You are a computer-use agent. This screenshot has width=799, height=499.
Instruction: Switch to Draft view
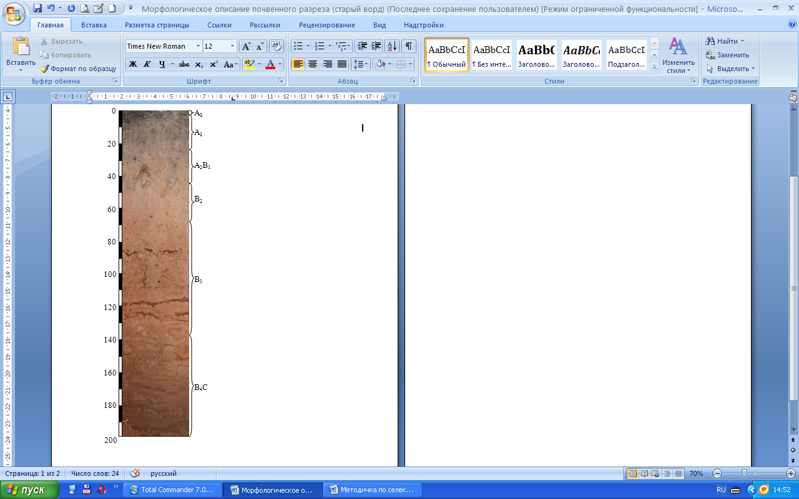[679, 473]
